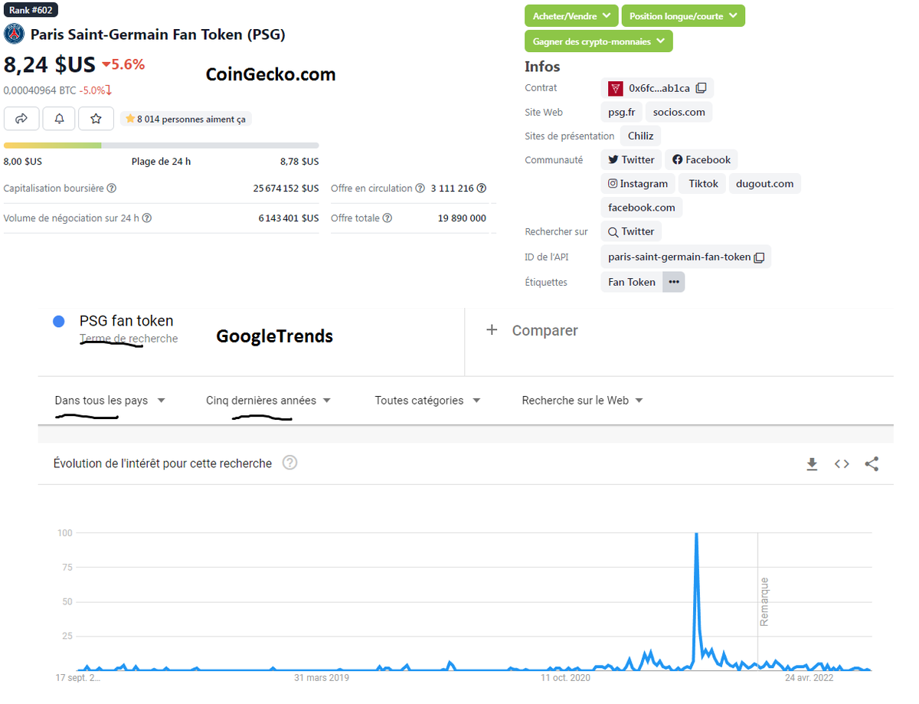Viewport: 919px width, 704px height.
Task: Download the Google Trends chart data
Action: (x=813, y=463)
